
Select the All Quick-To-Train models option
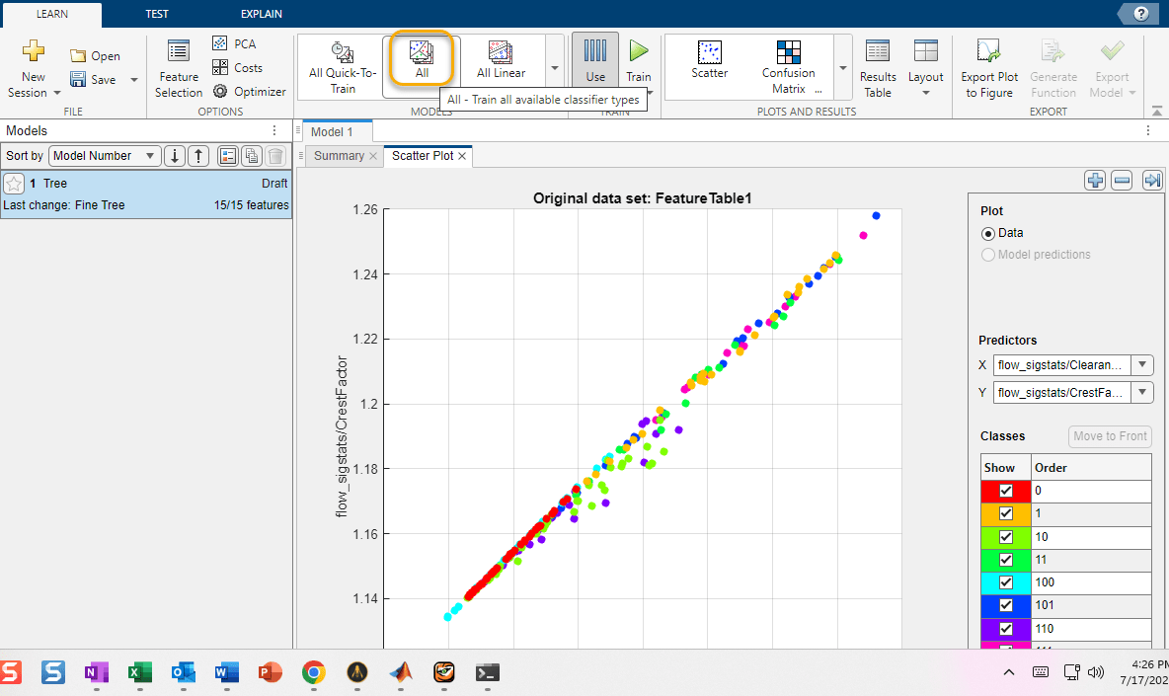tap(342, 66)
